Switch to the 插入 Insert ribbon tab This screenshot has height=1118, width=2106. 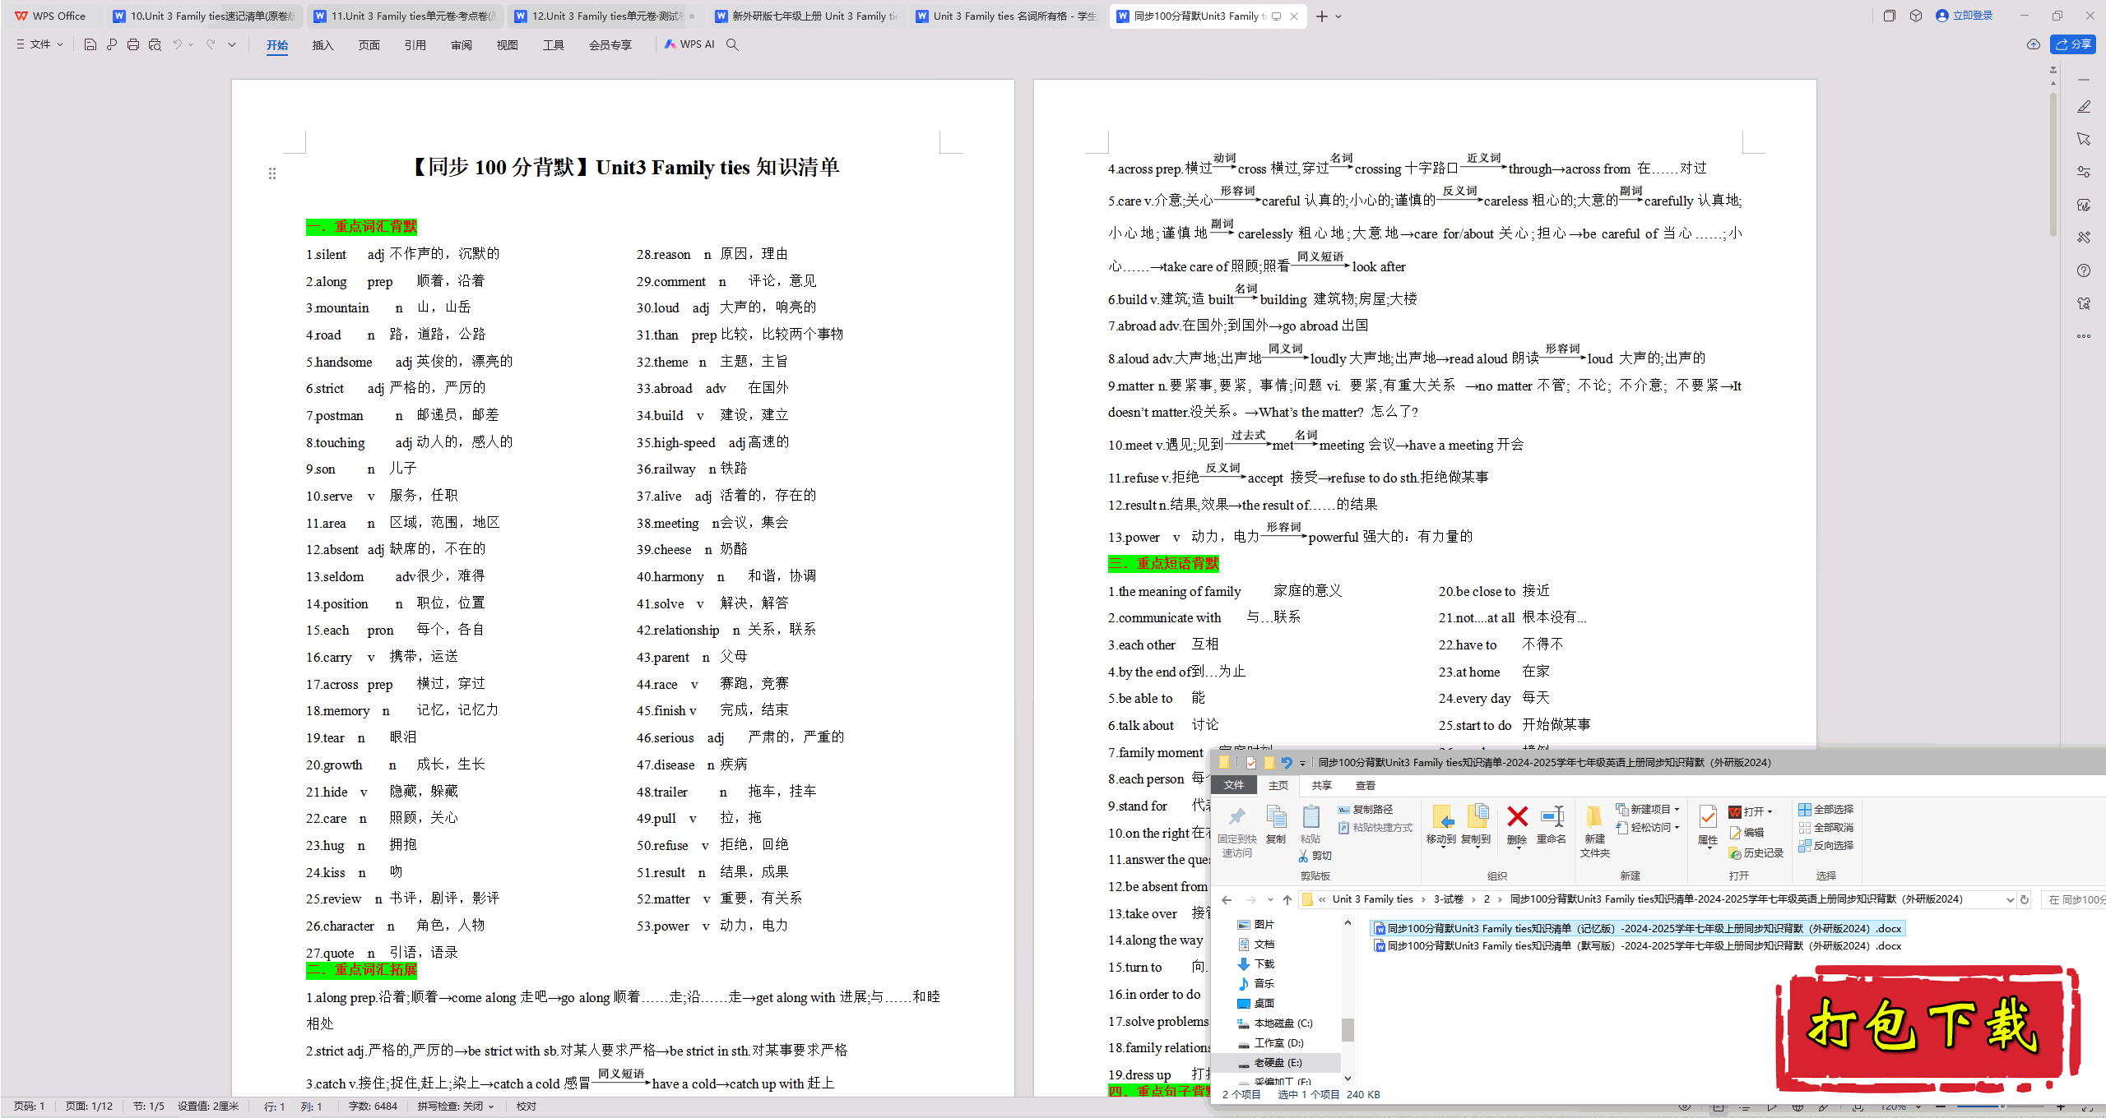(x=322, y=45)
